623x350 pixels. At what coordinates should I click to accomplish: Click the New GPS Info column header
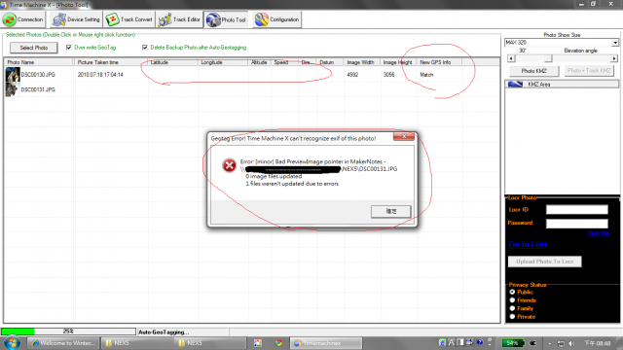click(439, 62)
